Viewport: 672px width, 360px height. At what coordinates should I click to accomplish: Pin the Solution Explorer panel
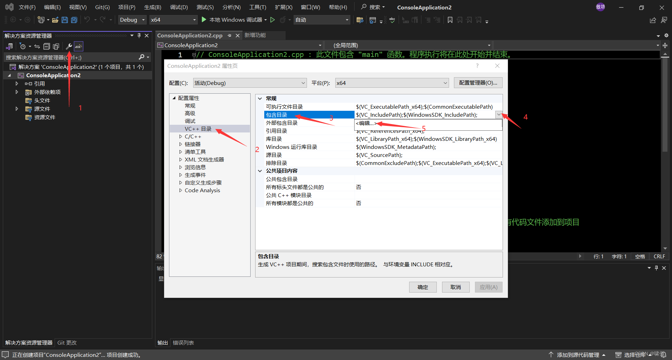pyautogui.click(x=139, y=35)
